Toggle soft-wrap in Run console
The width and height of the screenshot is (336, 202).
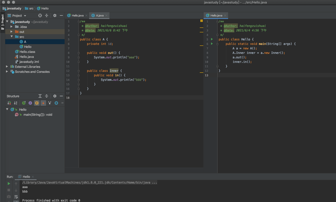(x=16, y=197)
